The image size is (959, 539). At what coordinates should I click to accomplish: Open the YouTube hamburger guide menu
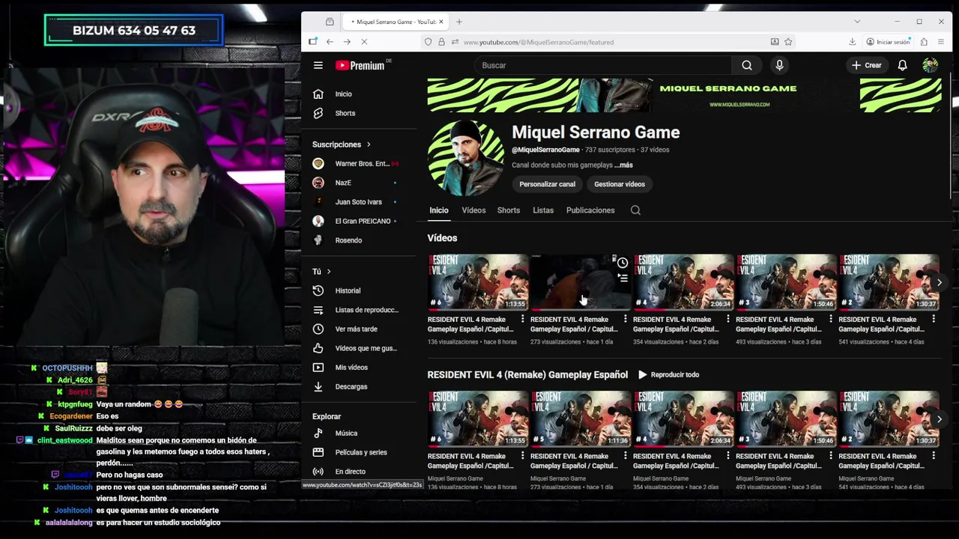point(318,65)
